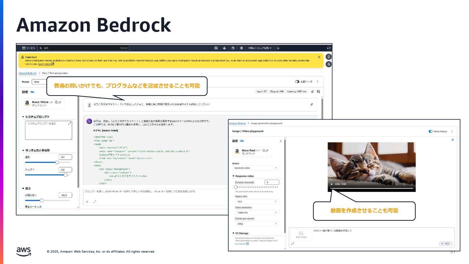Screen dimensions: 469x264
Task: Adjust the Top P slider handle
Action: [65, 175]
